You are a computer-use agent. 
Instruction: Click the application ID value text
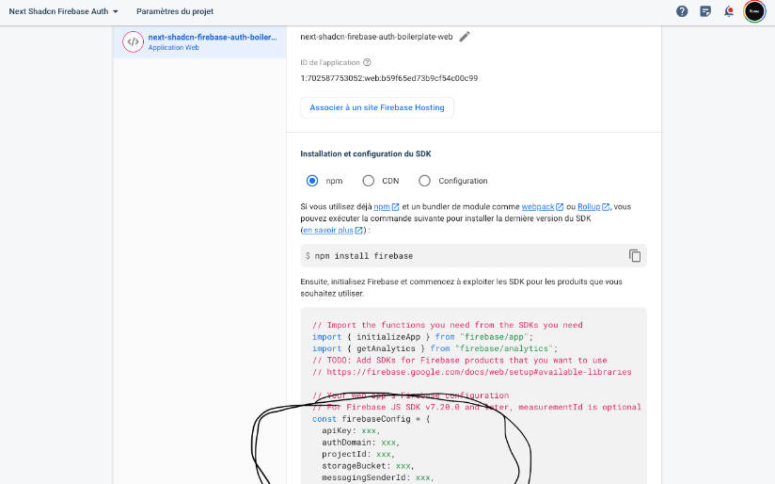tap(388, 78)
